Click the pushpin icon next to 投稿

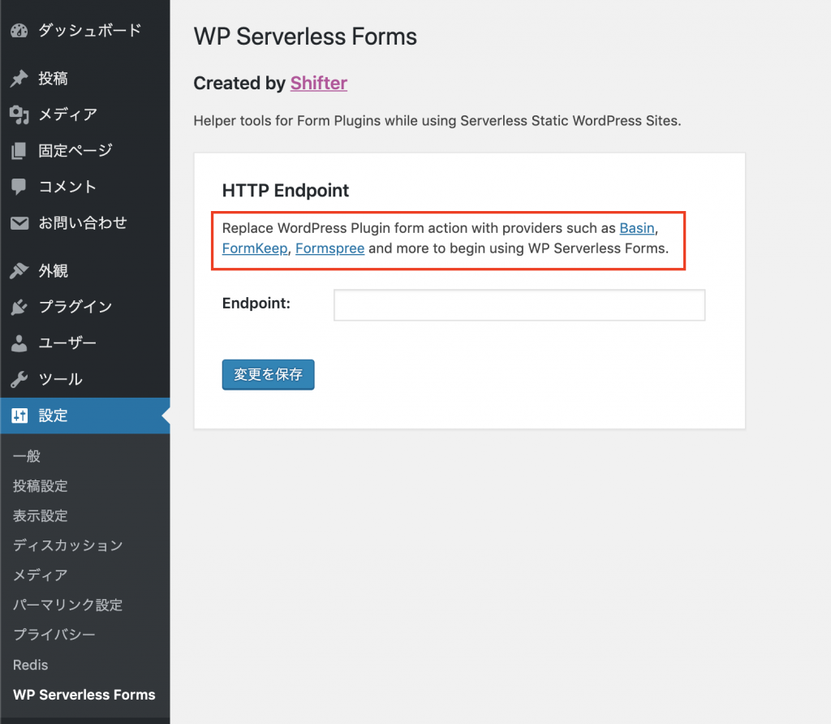click(19, 79)
